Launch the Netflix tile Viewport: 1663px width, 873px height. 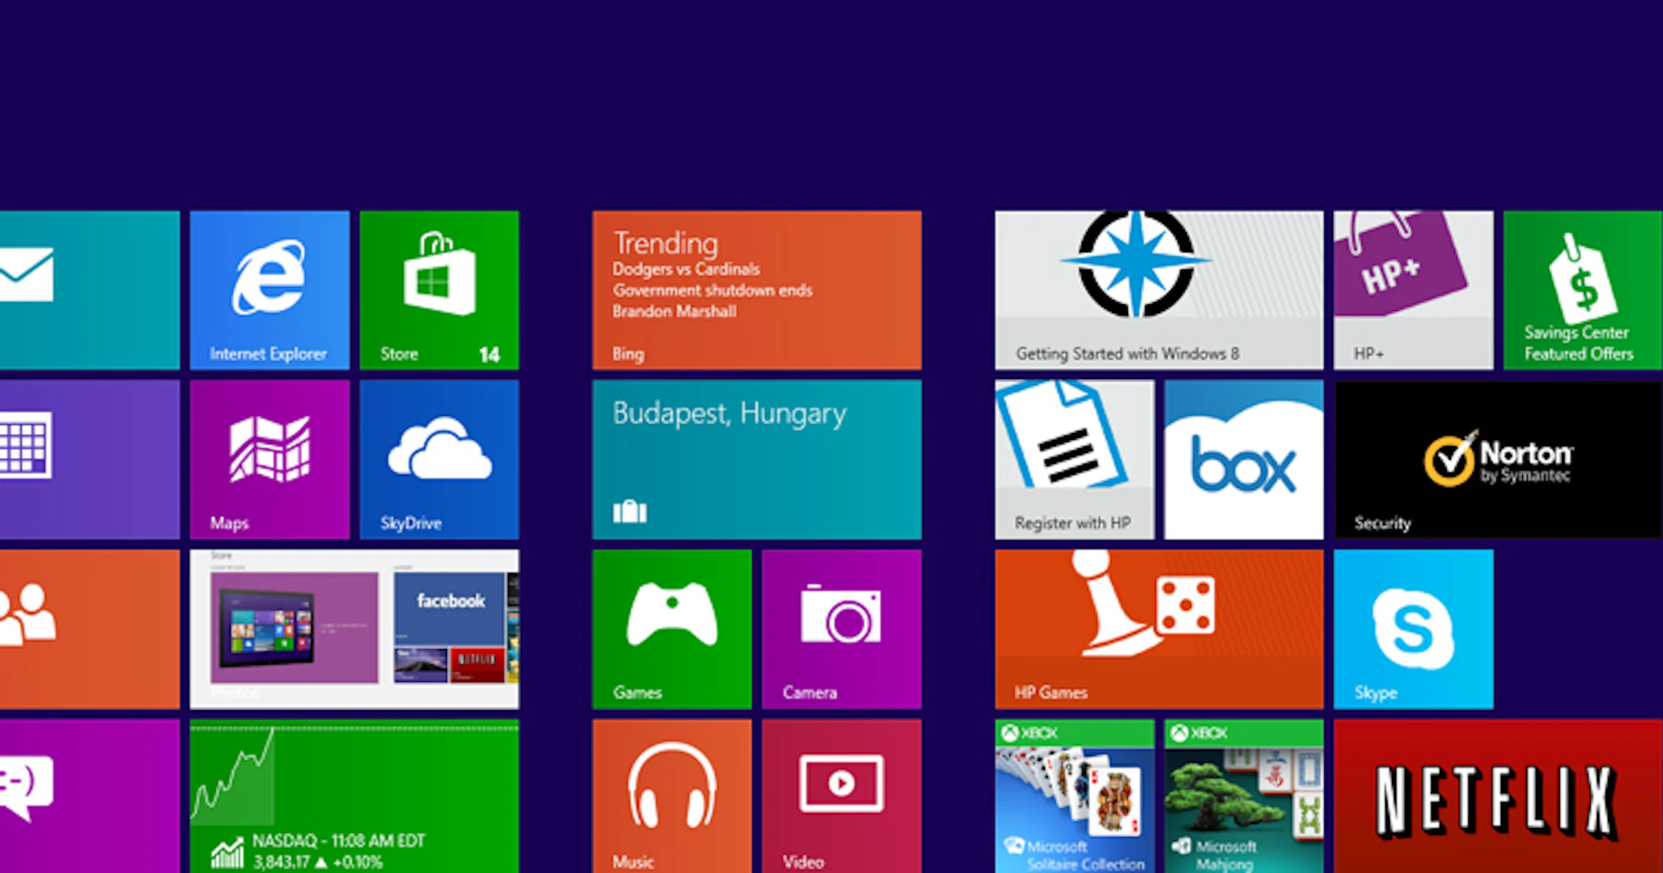coord(1498,796)
